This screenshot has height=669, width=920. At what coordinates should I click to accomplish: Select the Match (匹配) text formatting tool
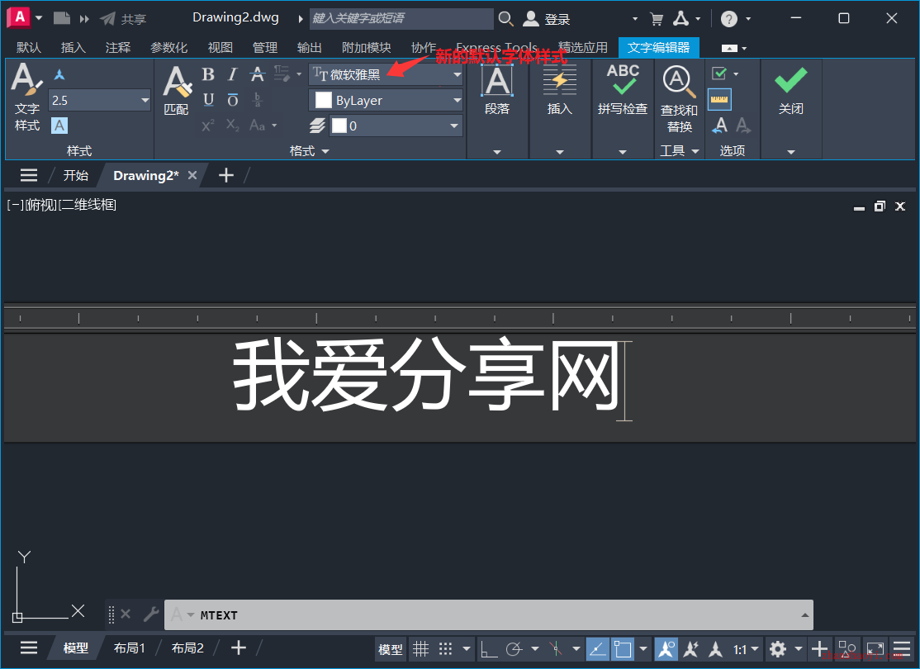[177, 91]
